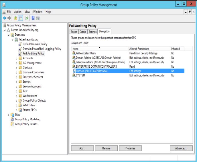This screenshot has height=162, width=197.
Task: Expand the Service Accounts OU node
Action: [16, 87]
